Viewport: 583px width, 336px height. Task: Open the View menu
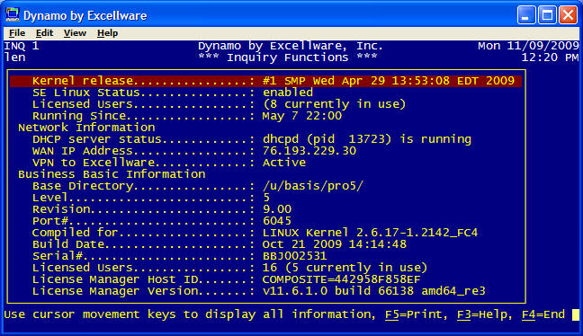(75, 33)
